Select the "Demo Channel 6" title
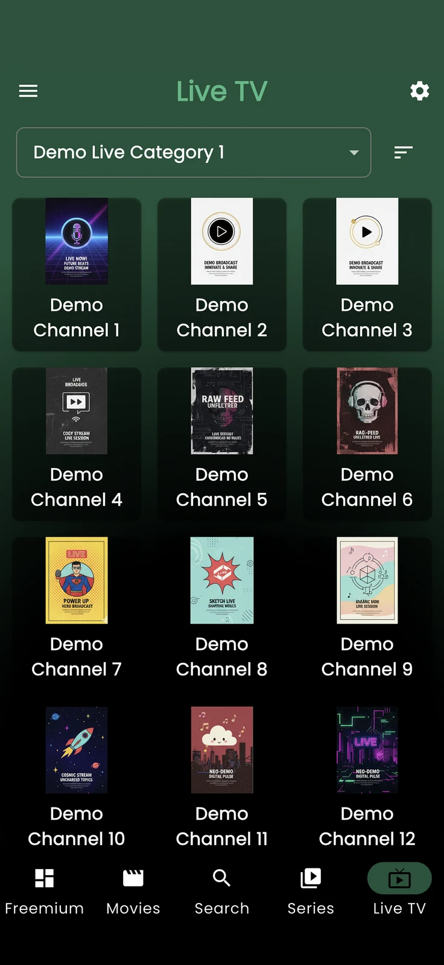This screenshot has width=444, height=965. 367,487
